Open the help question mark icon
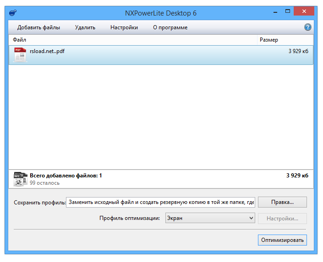 (307, 27)
